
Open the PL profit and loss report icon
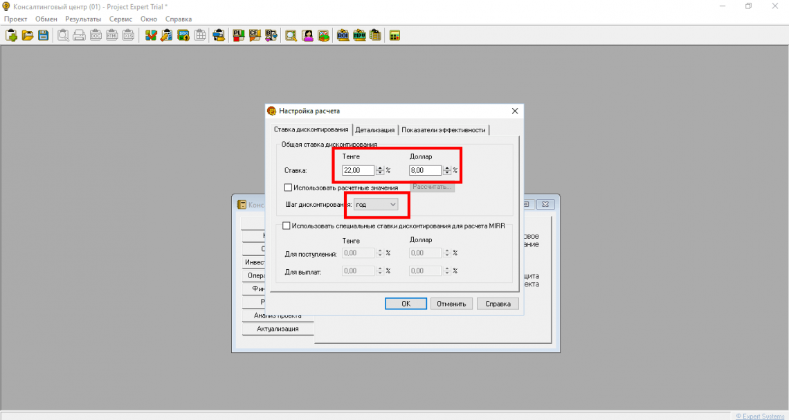(239, 35)
